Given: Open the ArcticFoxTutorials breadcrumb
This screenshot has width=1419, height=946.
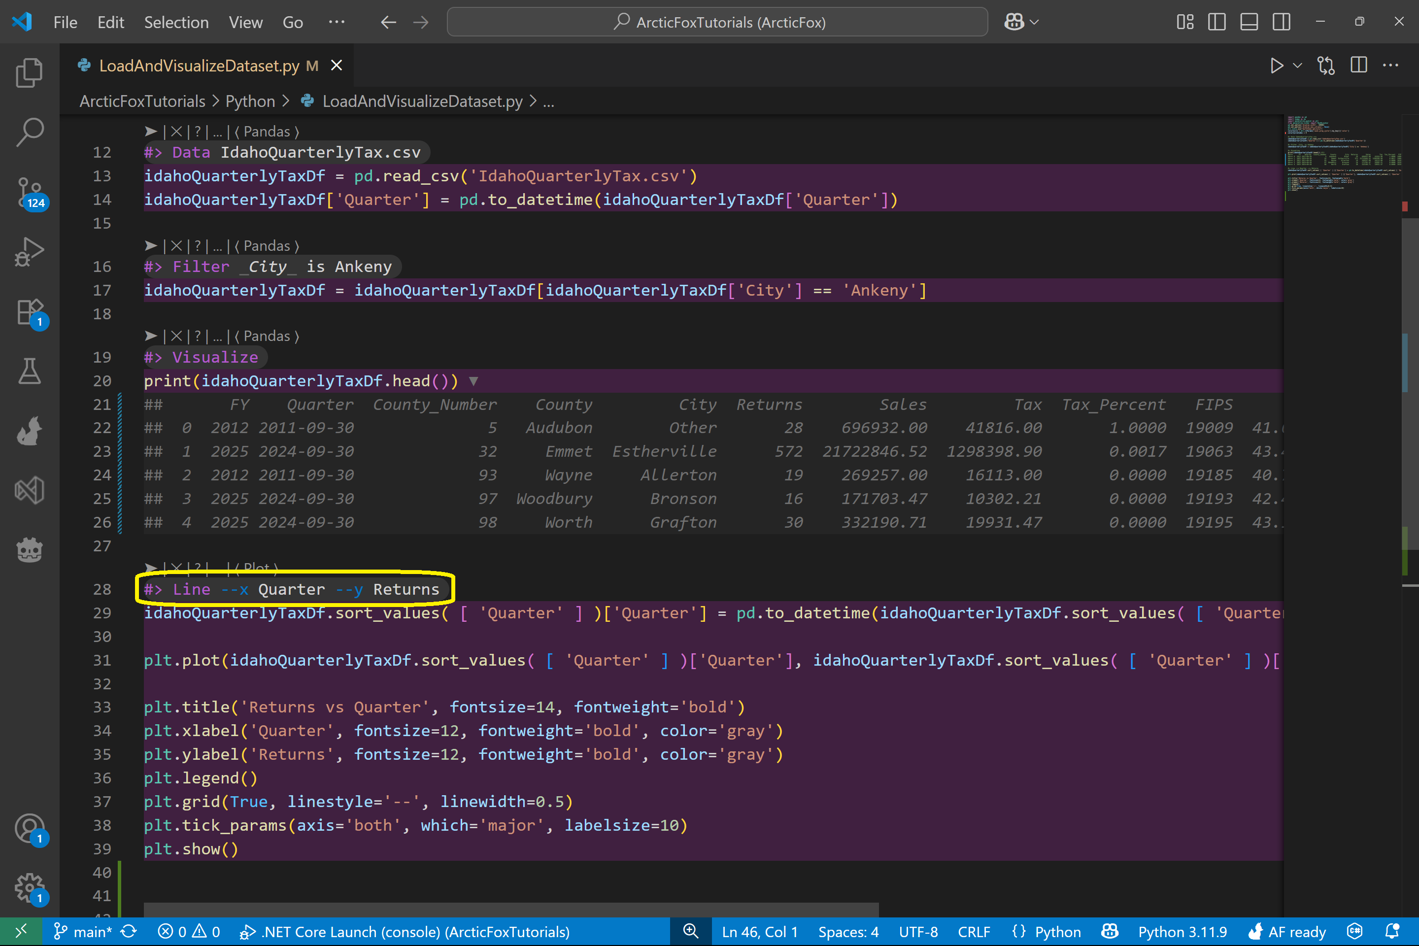Looking at the screenshot, I should 142,101.
